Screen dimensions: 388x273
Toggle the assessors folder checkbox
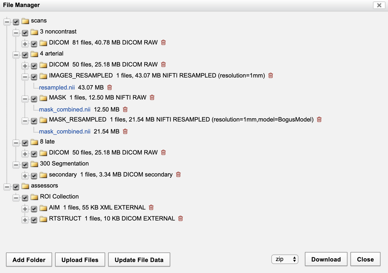(x=16, y=187)
